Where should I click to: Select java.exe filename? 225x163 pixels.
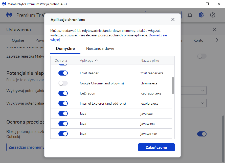click(147, 114)
